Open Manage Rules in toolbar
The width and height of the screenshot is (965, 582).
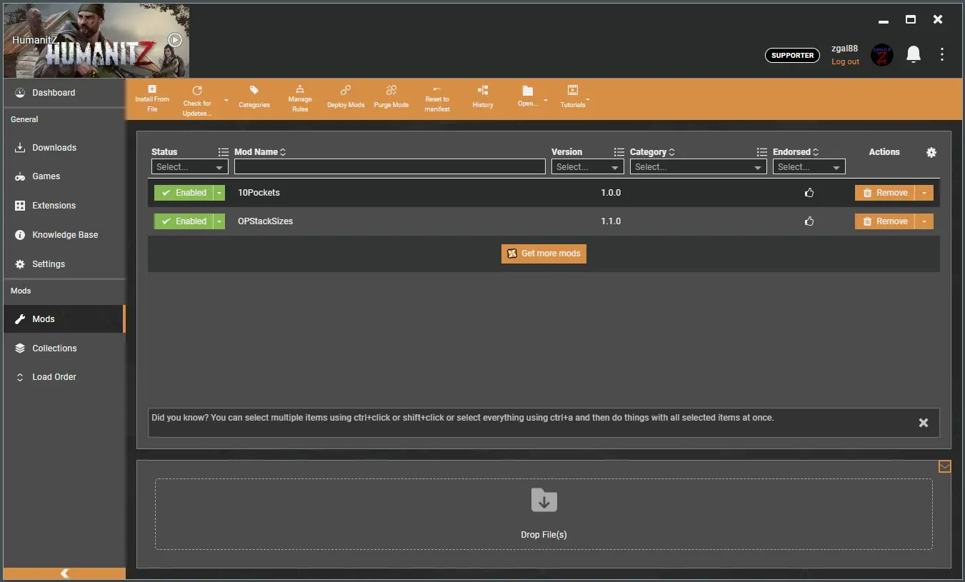pos(300,99)
